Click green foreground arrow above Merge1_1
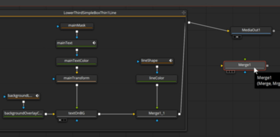The width and height of the screenshot is (280, 137). coord(157,108)
